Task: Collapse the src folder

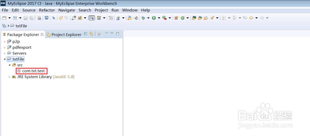Action: [10, 65]
